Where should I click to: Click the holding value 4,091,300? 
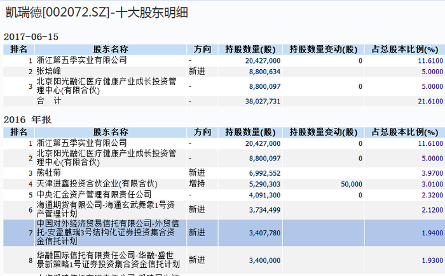coord(264,195)
